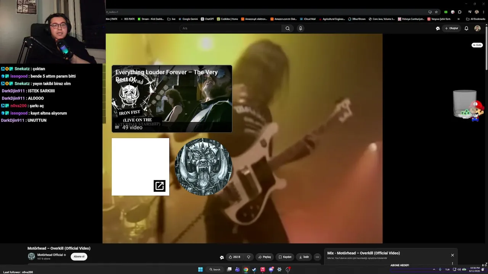Subscribe with the Abone ol button
This screenshot has height=274, width=488.
pyautogui.click(x=79, y=256)
